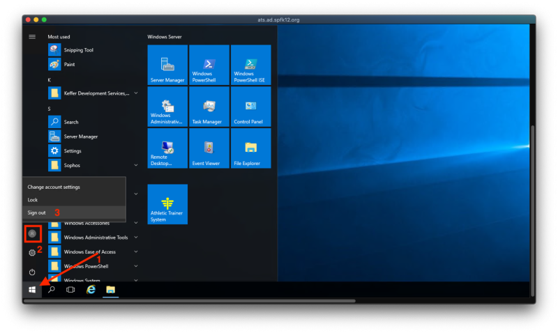This screenshot has height=333, width=558.
Task: Select Sign out from the account menu
Action: coord(37,212)
